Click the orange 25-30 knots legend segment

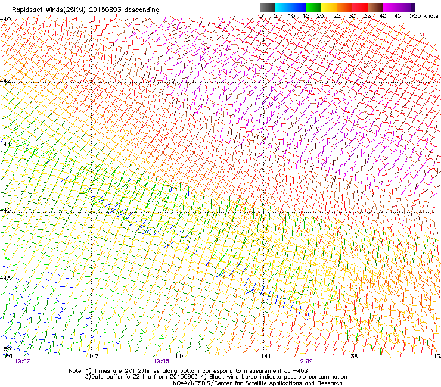[x=344, y=7]
